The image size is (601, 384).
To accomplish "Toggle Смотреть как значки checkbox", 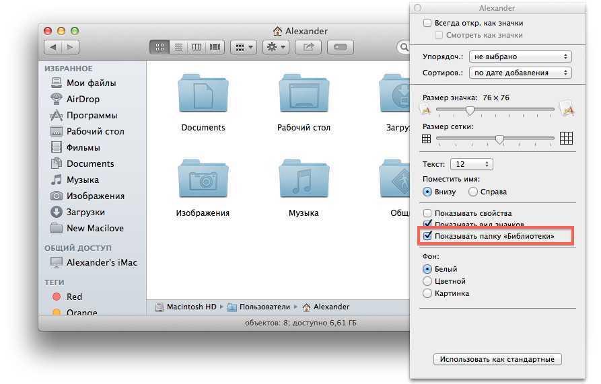I will 439,35.
